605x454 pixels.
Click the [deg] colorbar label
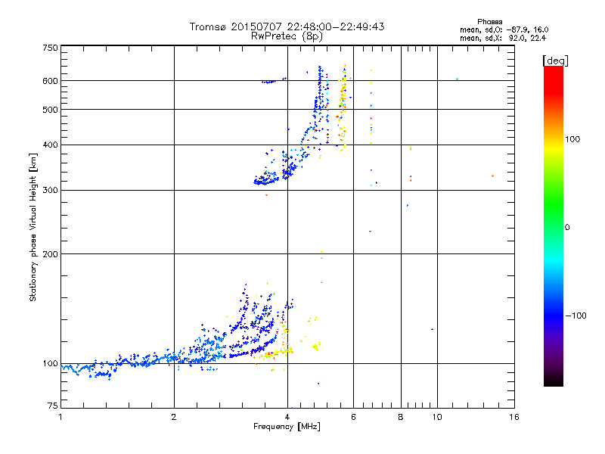(x=555, y=61)
